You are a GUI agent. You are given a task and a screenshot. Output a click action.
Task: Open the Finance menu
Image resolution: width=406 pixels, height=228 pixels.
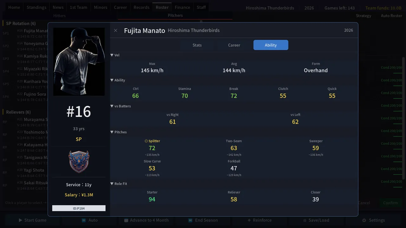pos(182,7)
